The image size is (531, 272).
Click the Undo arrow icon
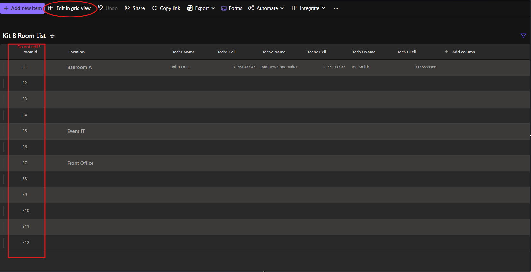coord(100,8)
